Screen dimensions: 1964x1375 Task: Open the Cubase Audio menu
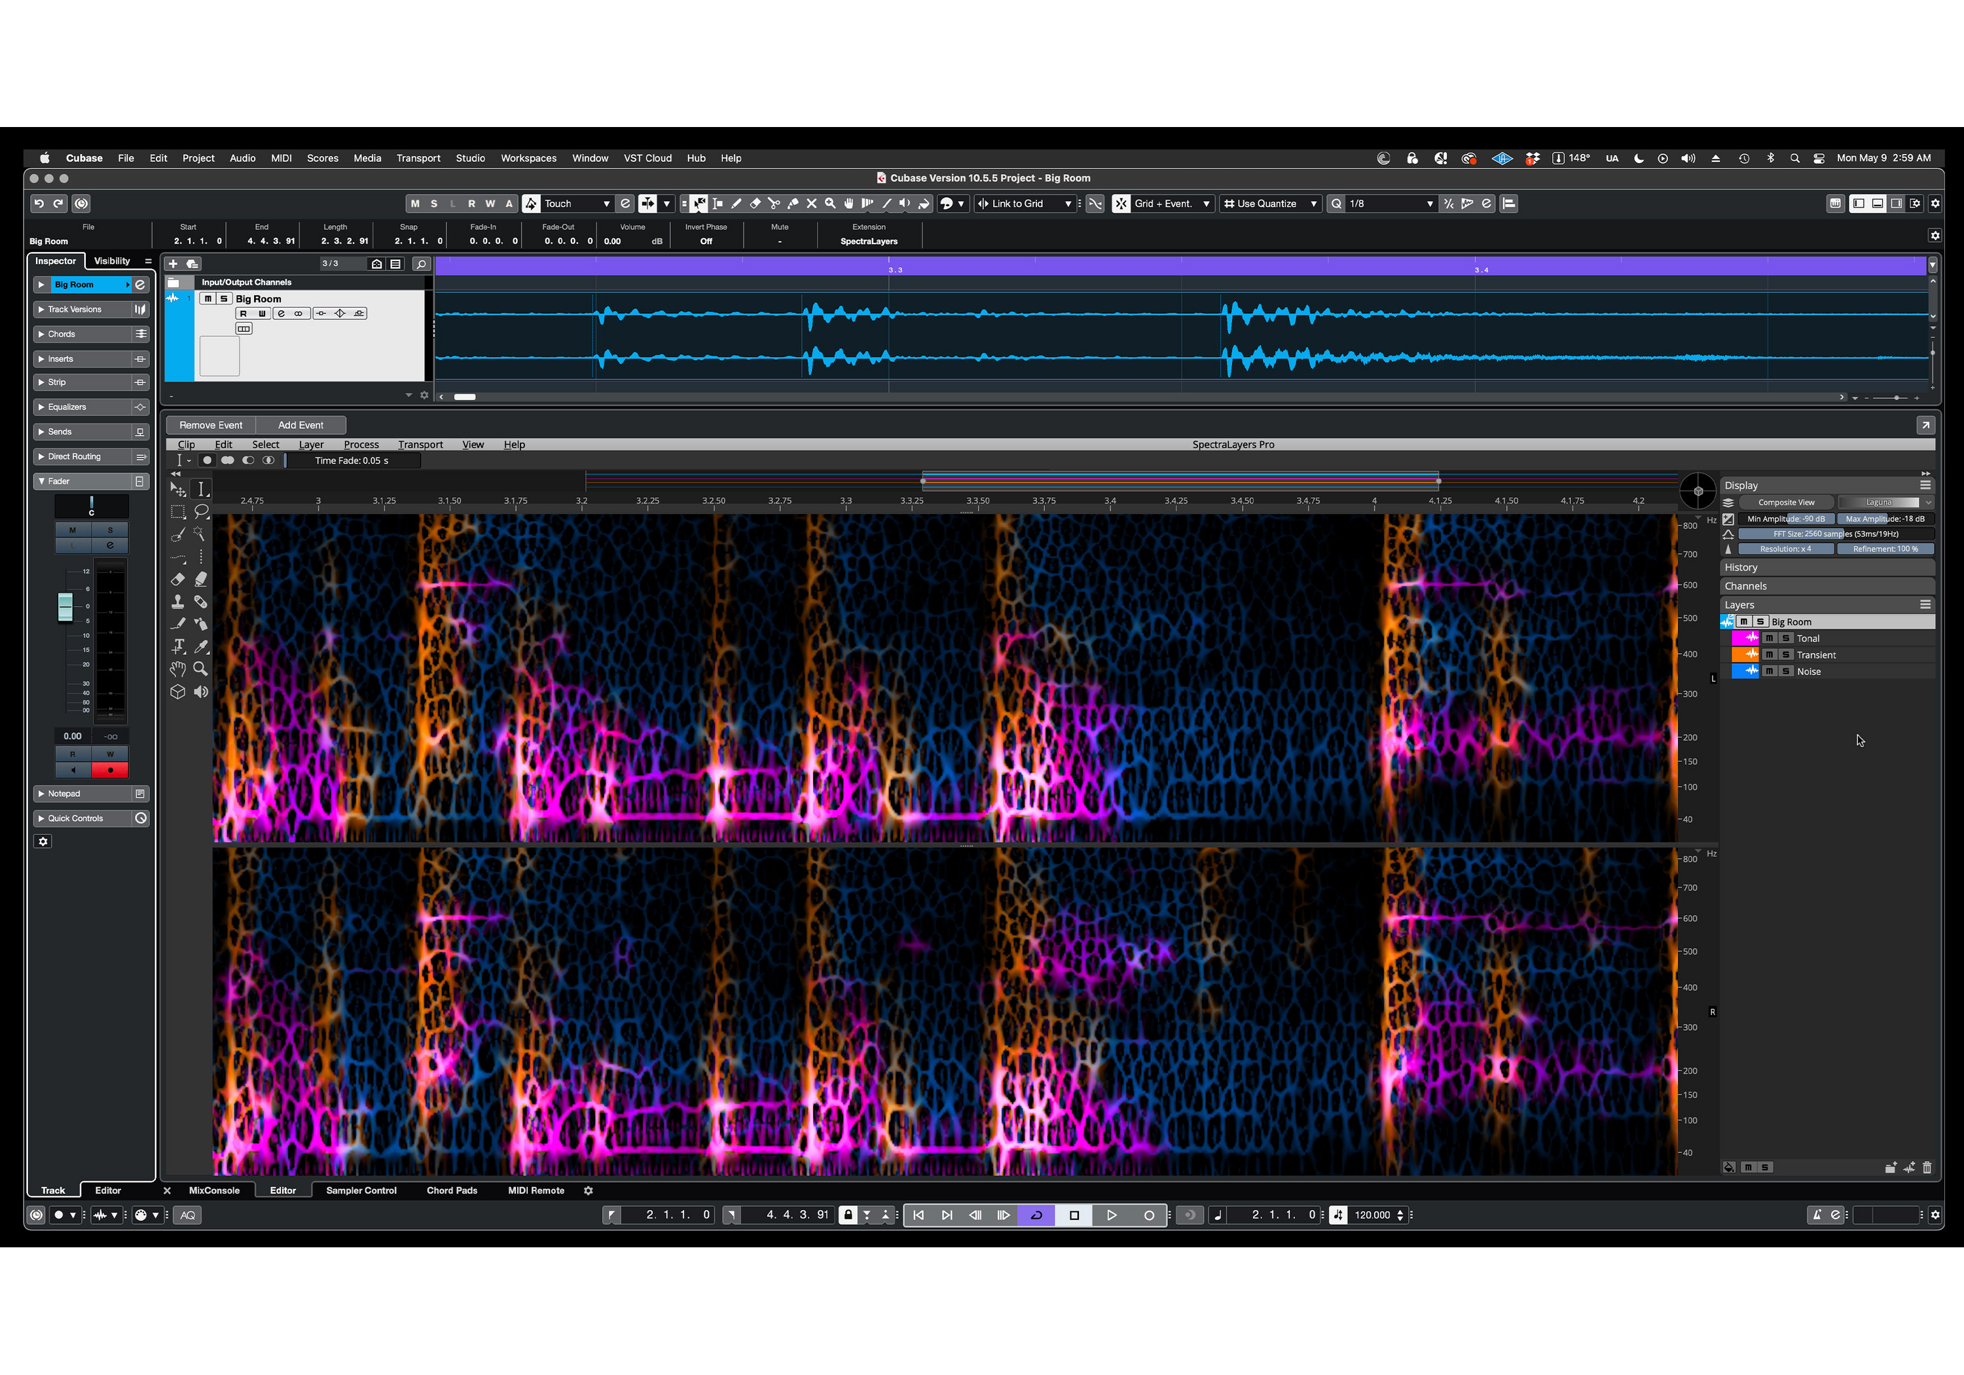(242, 158)
